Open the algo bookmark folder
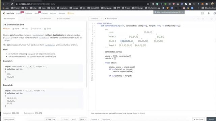The width and height of the screenshot is (216, 121). pyautogui.click(x=33, y=8)
